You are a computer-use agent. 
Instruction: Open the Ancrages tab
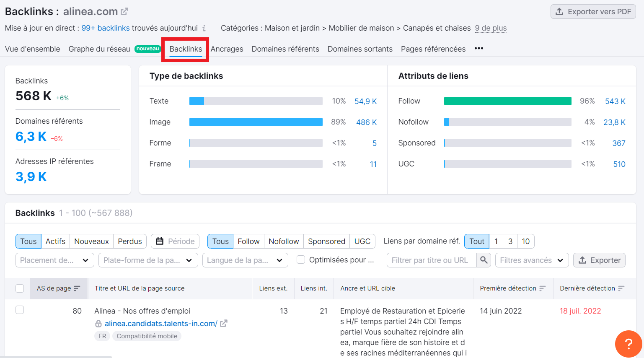pos(227,49)
